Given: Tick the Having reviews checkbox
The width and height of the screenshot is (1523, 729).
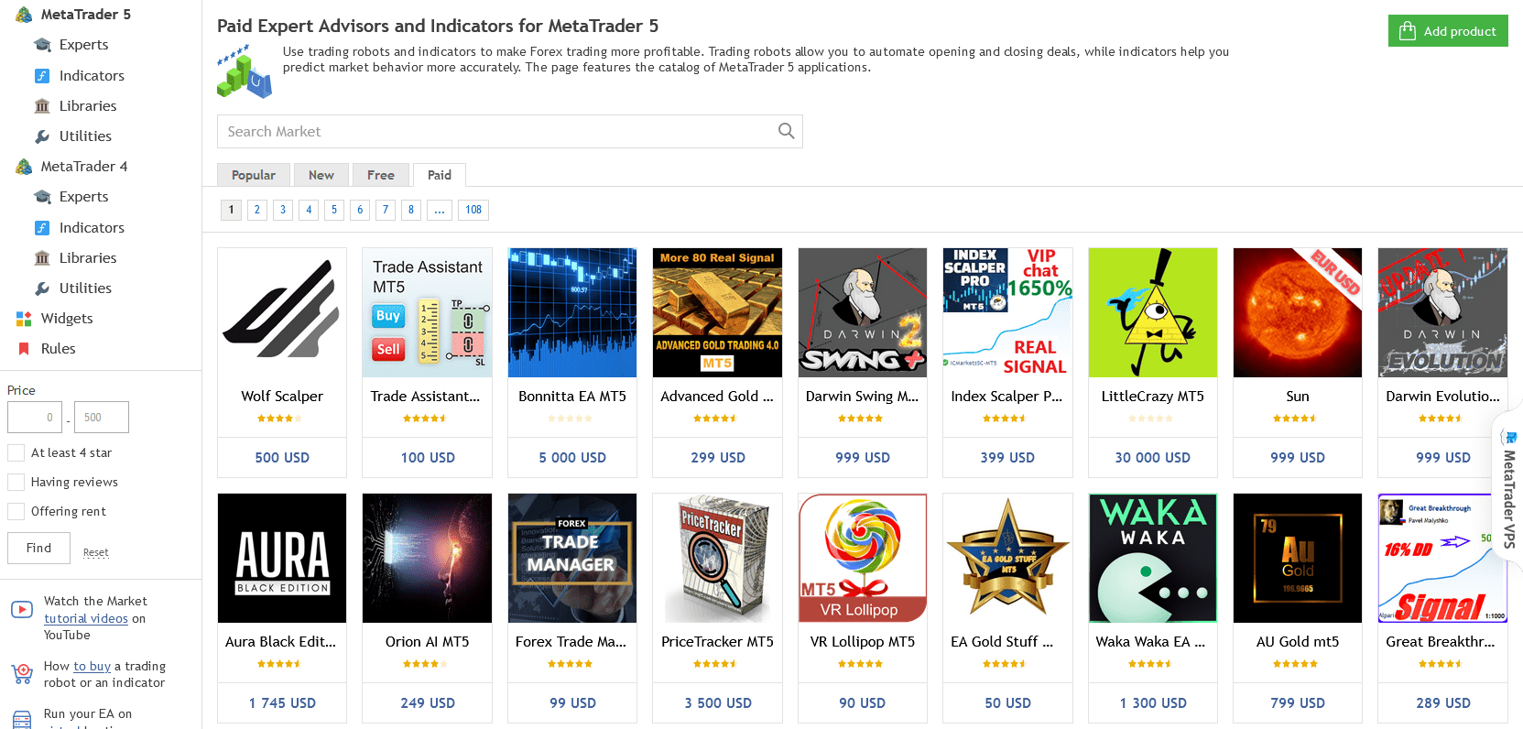Looking at the screenshot, I should click(x=16, y=482).
